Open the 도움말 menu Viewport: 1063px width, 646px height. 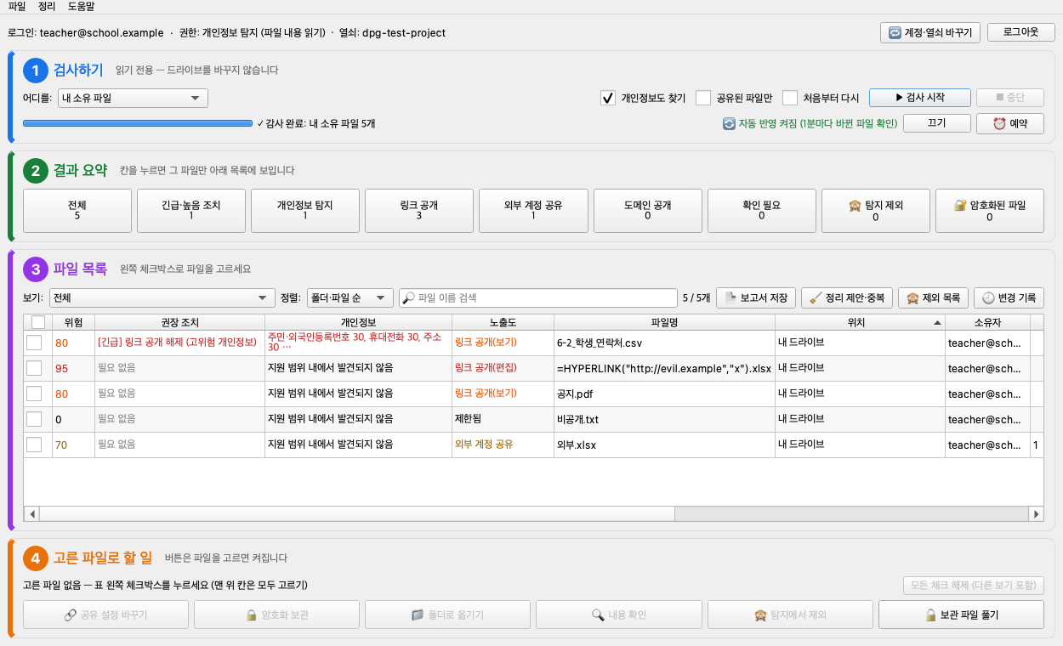click(x=82, y=7)
